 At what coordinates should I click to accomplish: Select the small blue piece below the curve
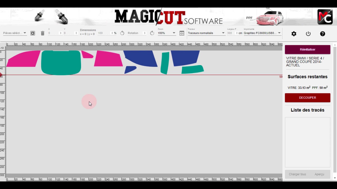[x=130, y=70]
